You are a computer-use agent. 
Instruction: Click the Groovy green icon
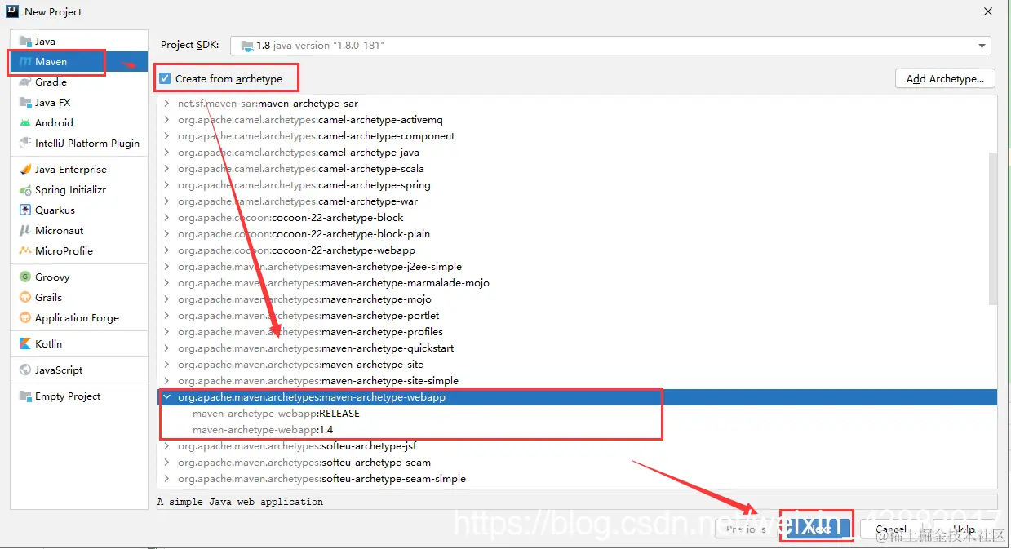click(25, 277)
